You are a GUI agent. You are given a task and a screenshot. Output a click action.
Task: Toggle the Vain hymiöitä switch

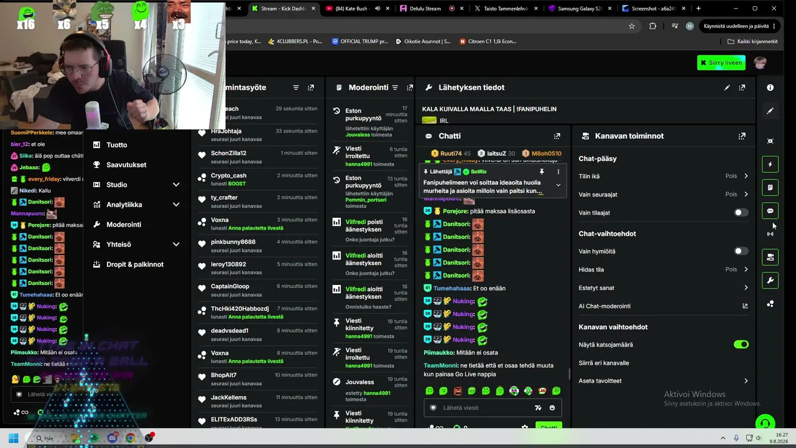(x=741, y=251)
